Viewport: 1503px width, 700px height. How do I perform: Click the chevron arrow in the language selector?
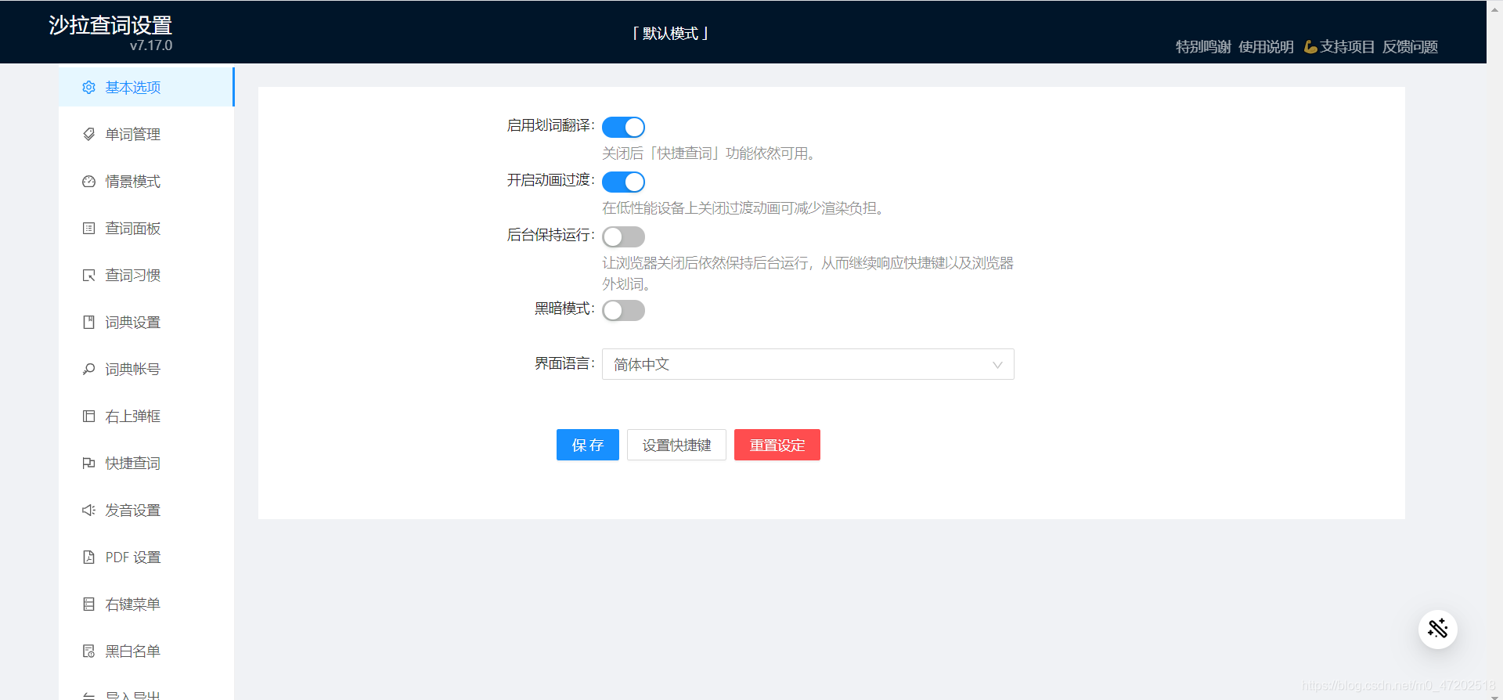[x=997, y=365]
